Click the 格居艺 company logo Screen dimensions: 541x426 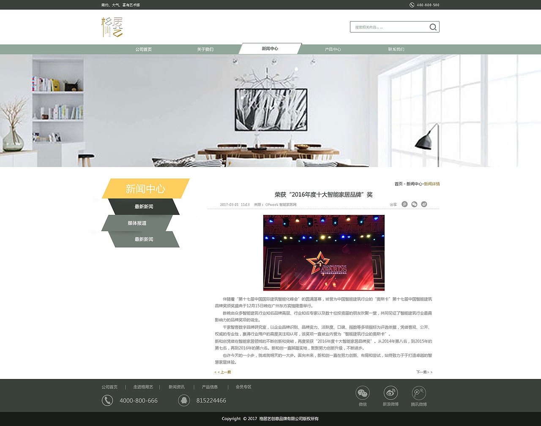point(112,27)
